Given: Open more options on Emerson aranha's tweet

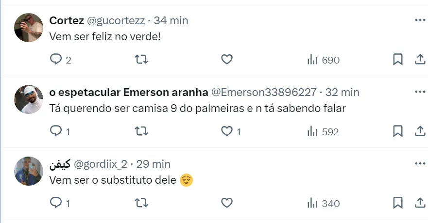Looking at the screenshot, I should click(420, 92).
